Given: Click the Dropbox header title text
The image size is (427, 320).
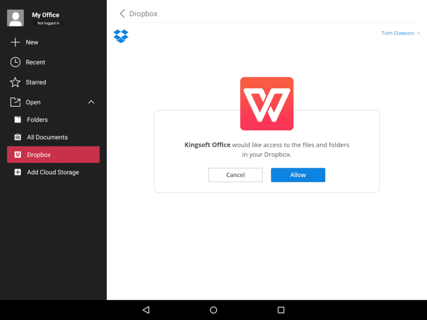Looking at the screenshot, I should point(143,14).
